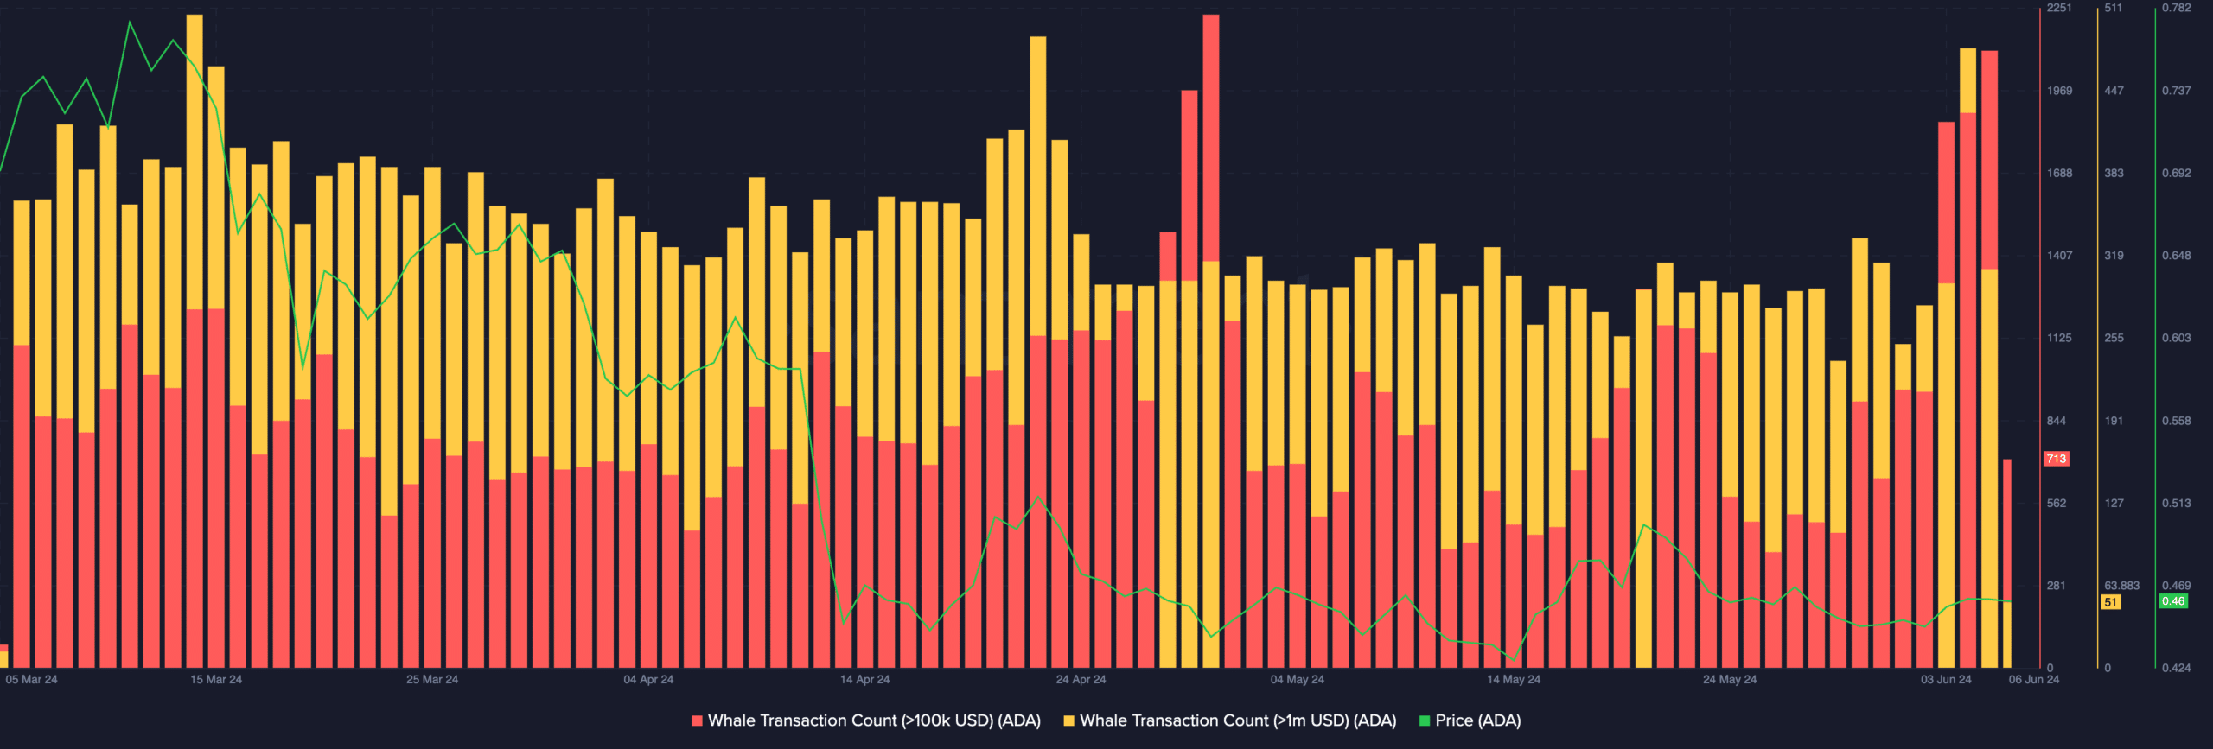Click the 1688 axis tick label

[x=2059, y=174]
